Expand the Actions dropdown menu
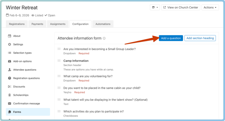The width and height of the screenshot is (225, 121). point(210,8)
